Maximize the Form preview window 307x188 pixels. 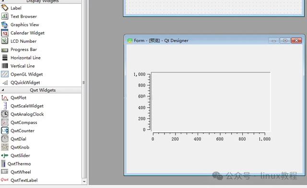[285, 40]
